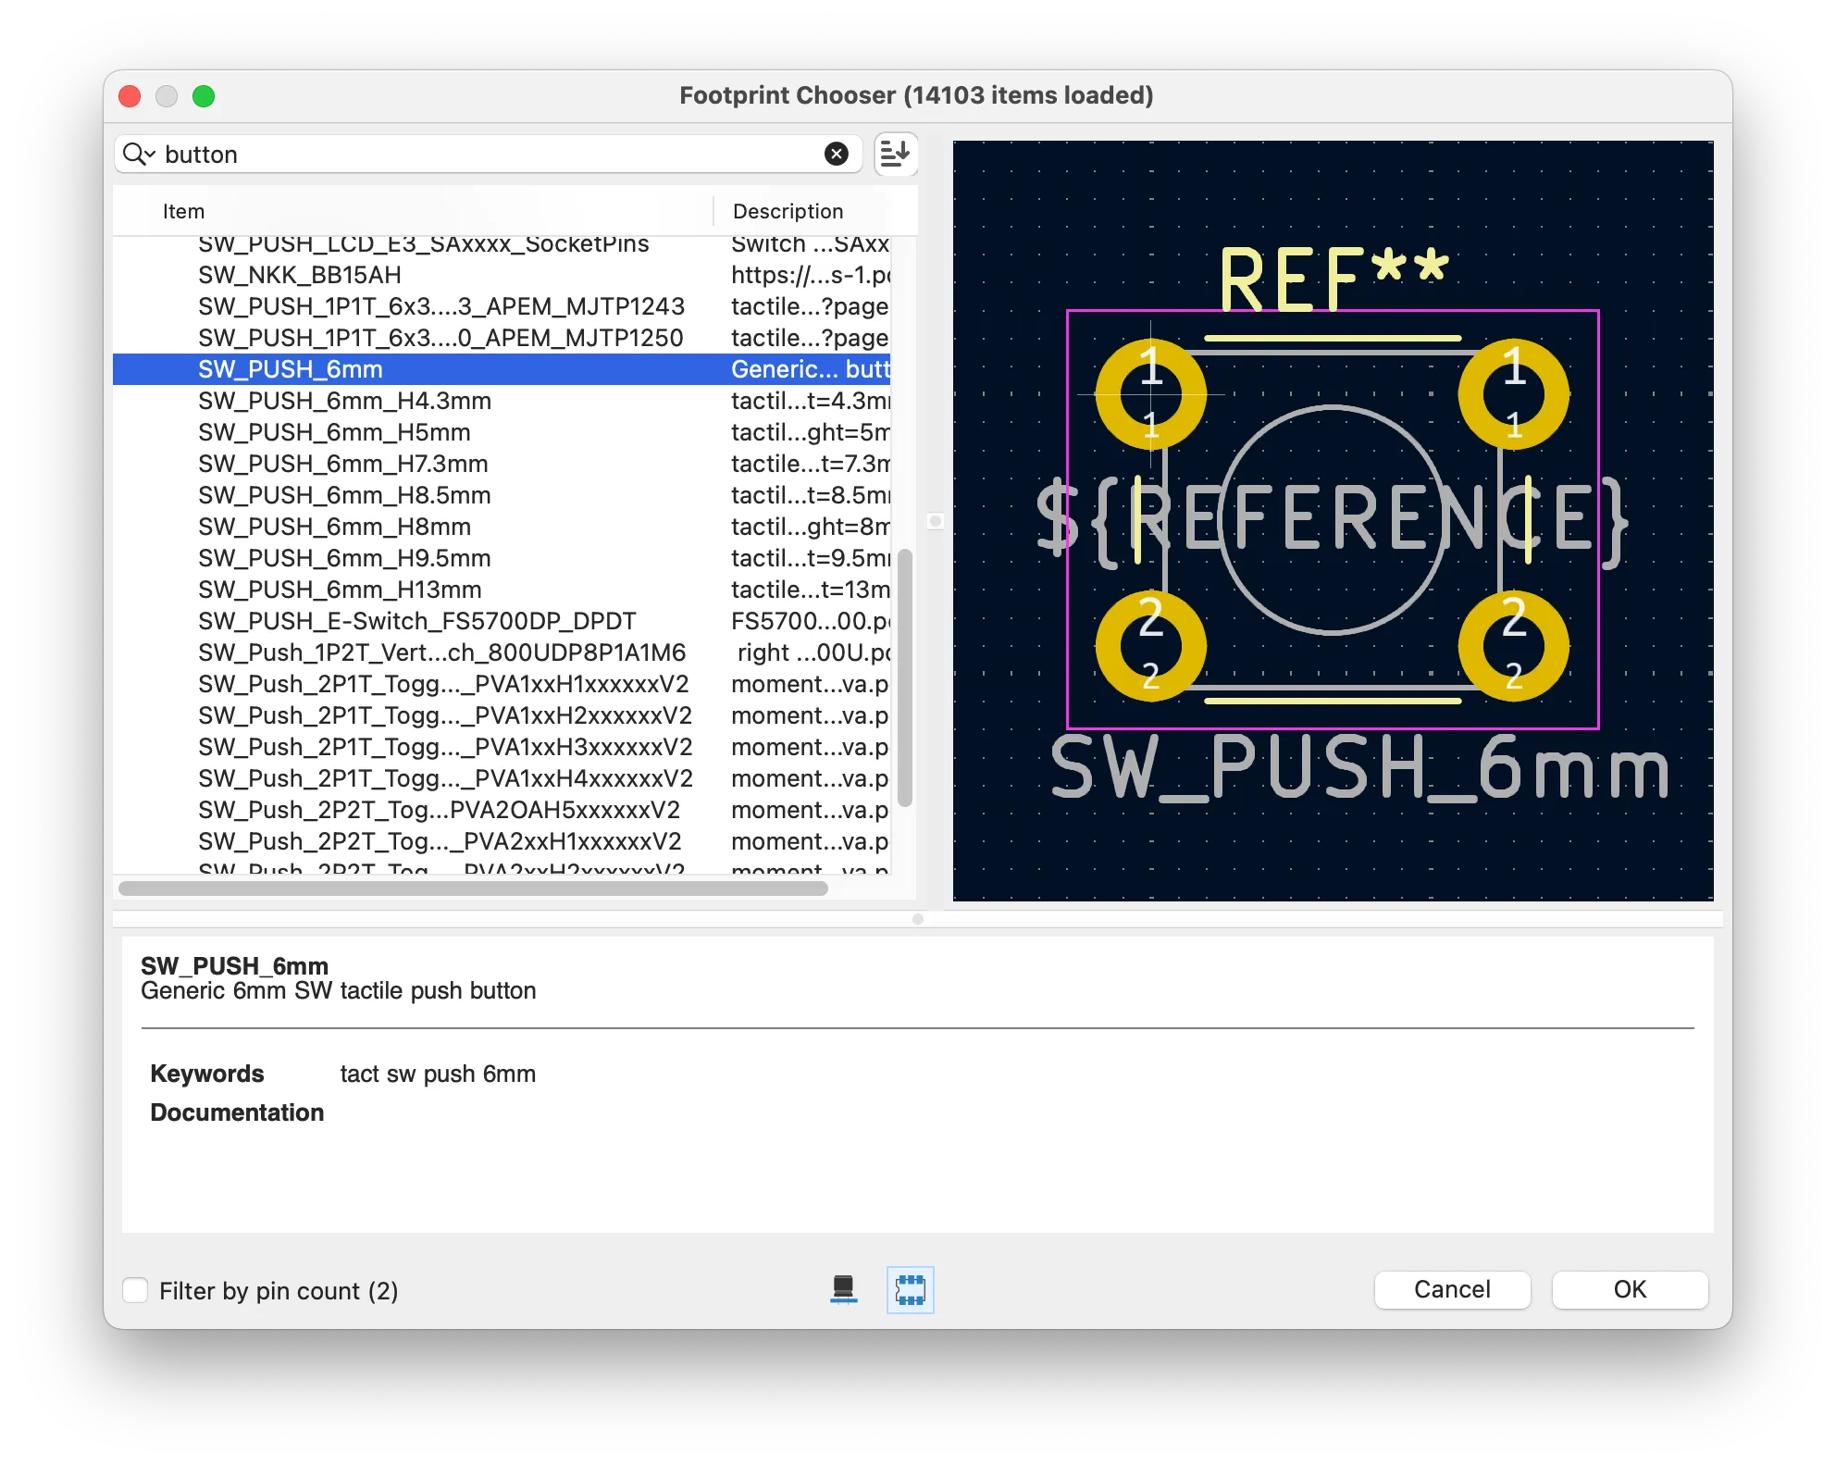This screenshot has height=1466, width=1836.
Task: Click the horizontal splitter handle below list
Action: pyautogui.click(x=917, y=919)
